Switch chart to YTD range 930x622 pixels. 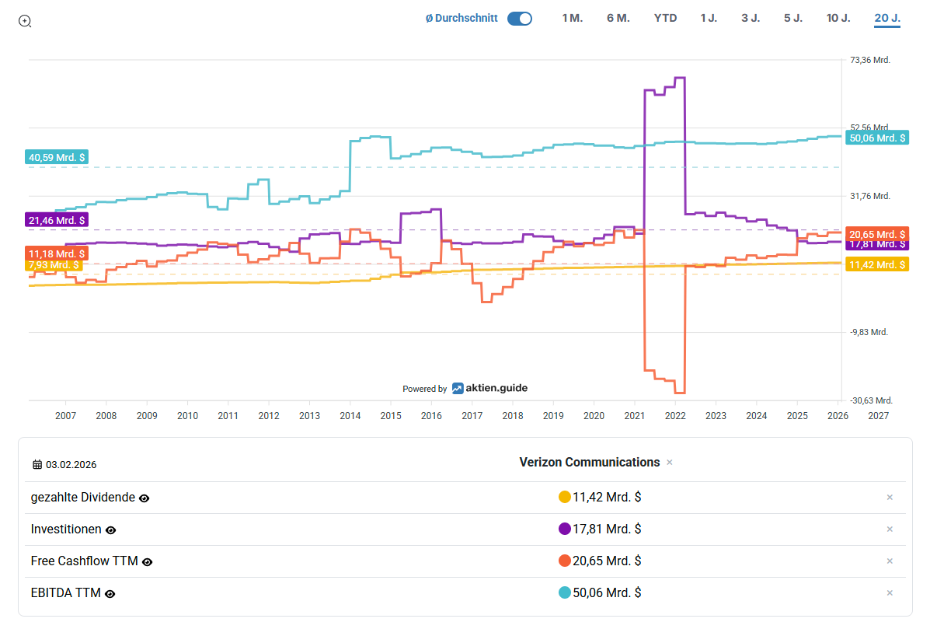665,18
